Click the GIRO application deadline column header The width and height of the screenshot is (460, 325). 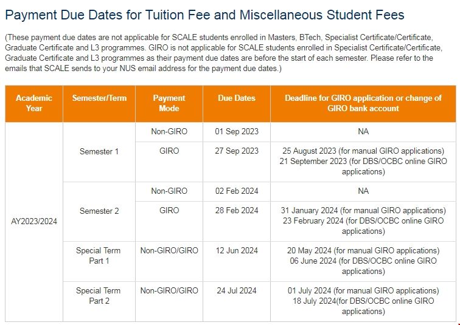click(x=363, y=103)
